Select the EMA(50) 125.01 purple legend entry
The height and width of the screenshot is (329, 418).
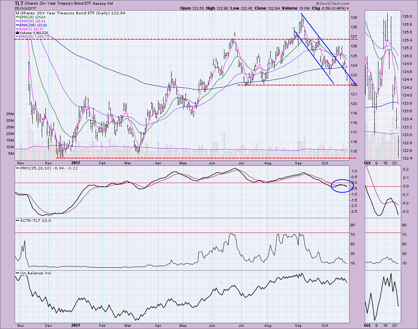32,21
